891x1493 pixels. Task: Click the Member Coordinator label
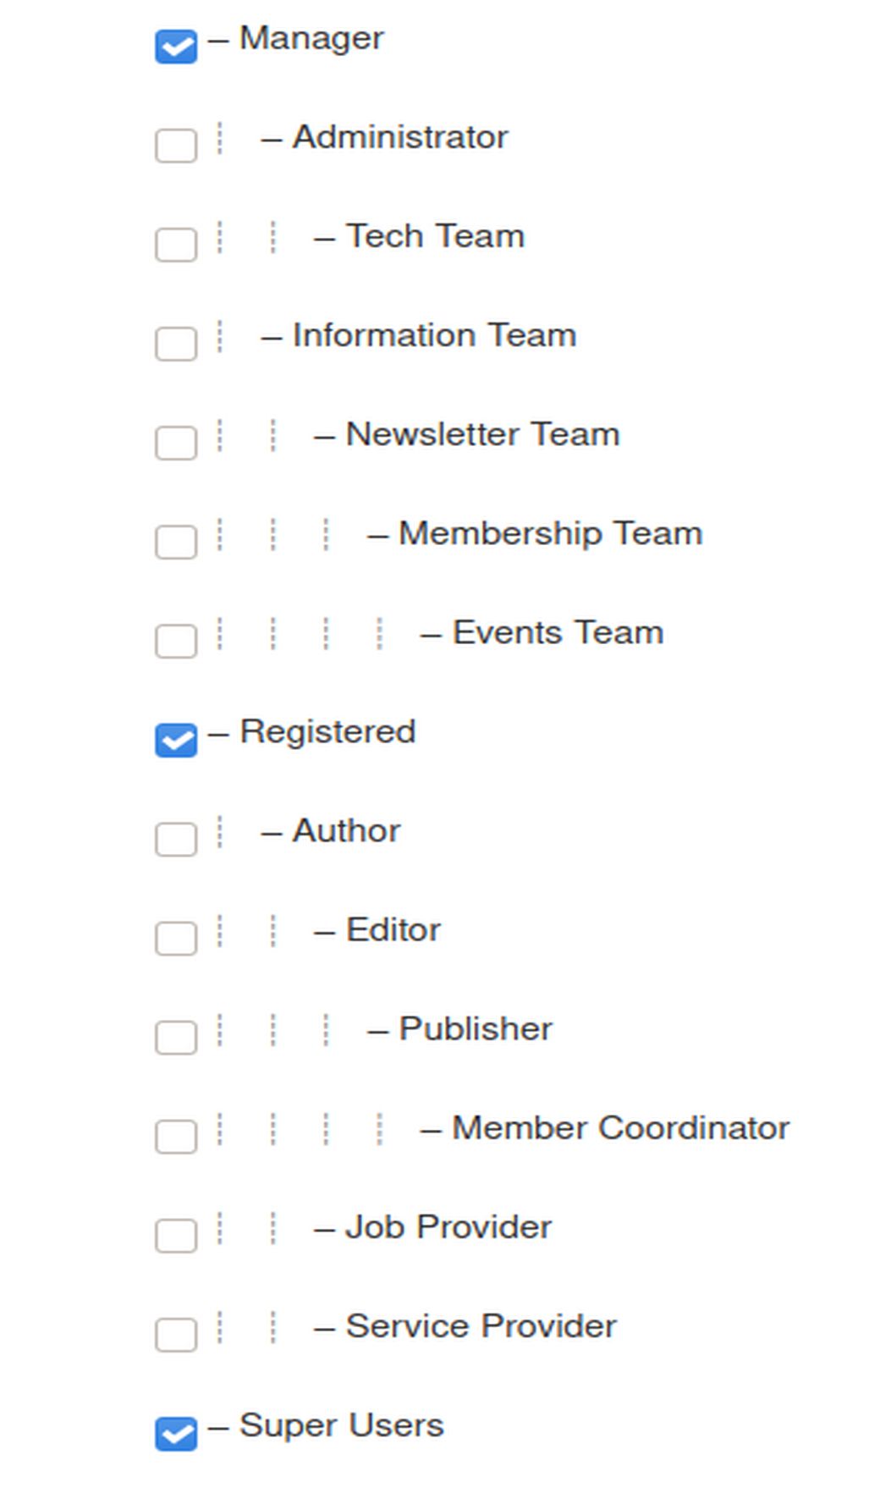click(x=620, y=1128)
